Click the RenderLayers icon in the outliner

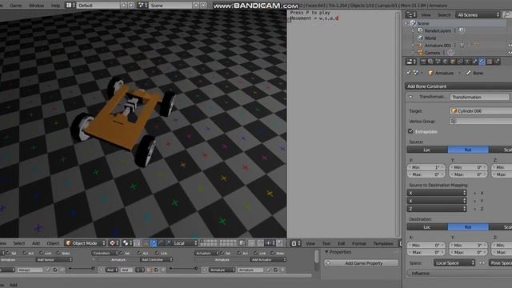click(420, 30)
